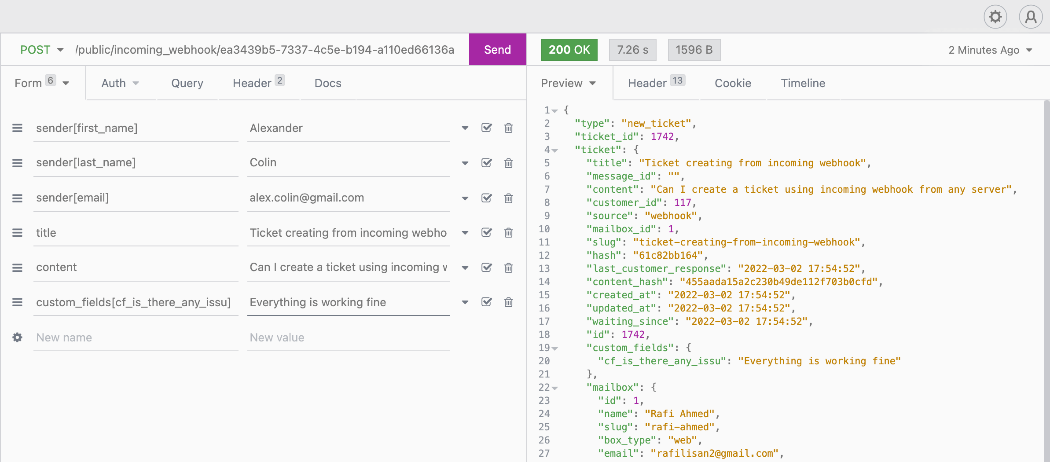The image size is (1050, 462).
Task: Delete the custom_fields row
Action: [508, 302]
